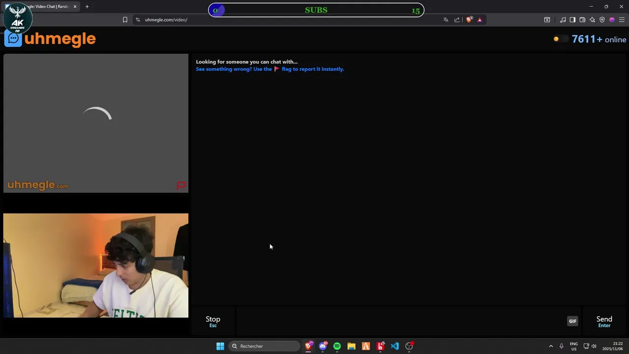Viewport: 629px width, 354px height.
Task: Click the Looking for someone status text
Action: [x=247, y=62]
